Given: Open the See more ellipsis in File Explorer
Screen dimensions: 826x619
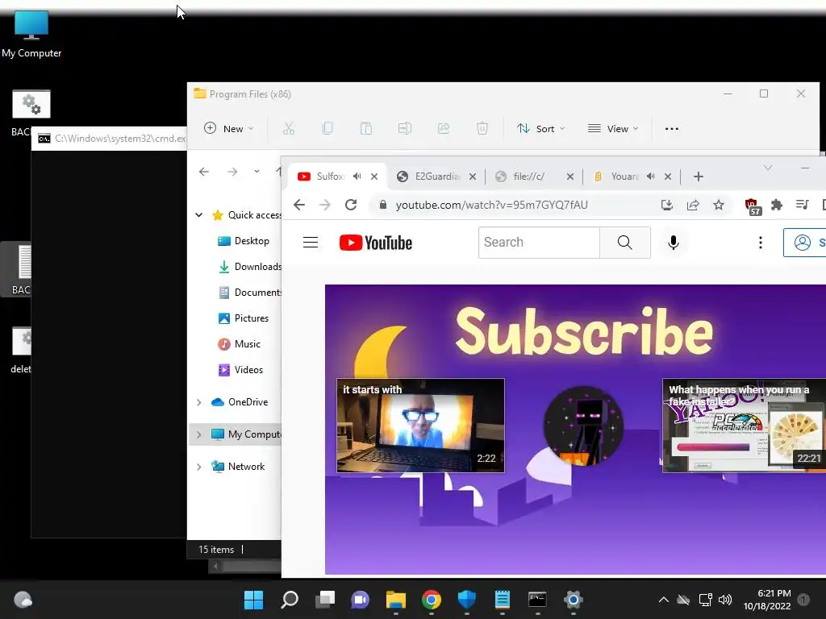Looking at the screenshot, I should pyautogui.click(x=672, y=128).
